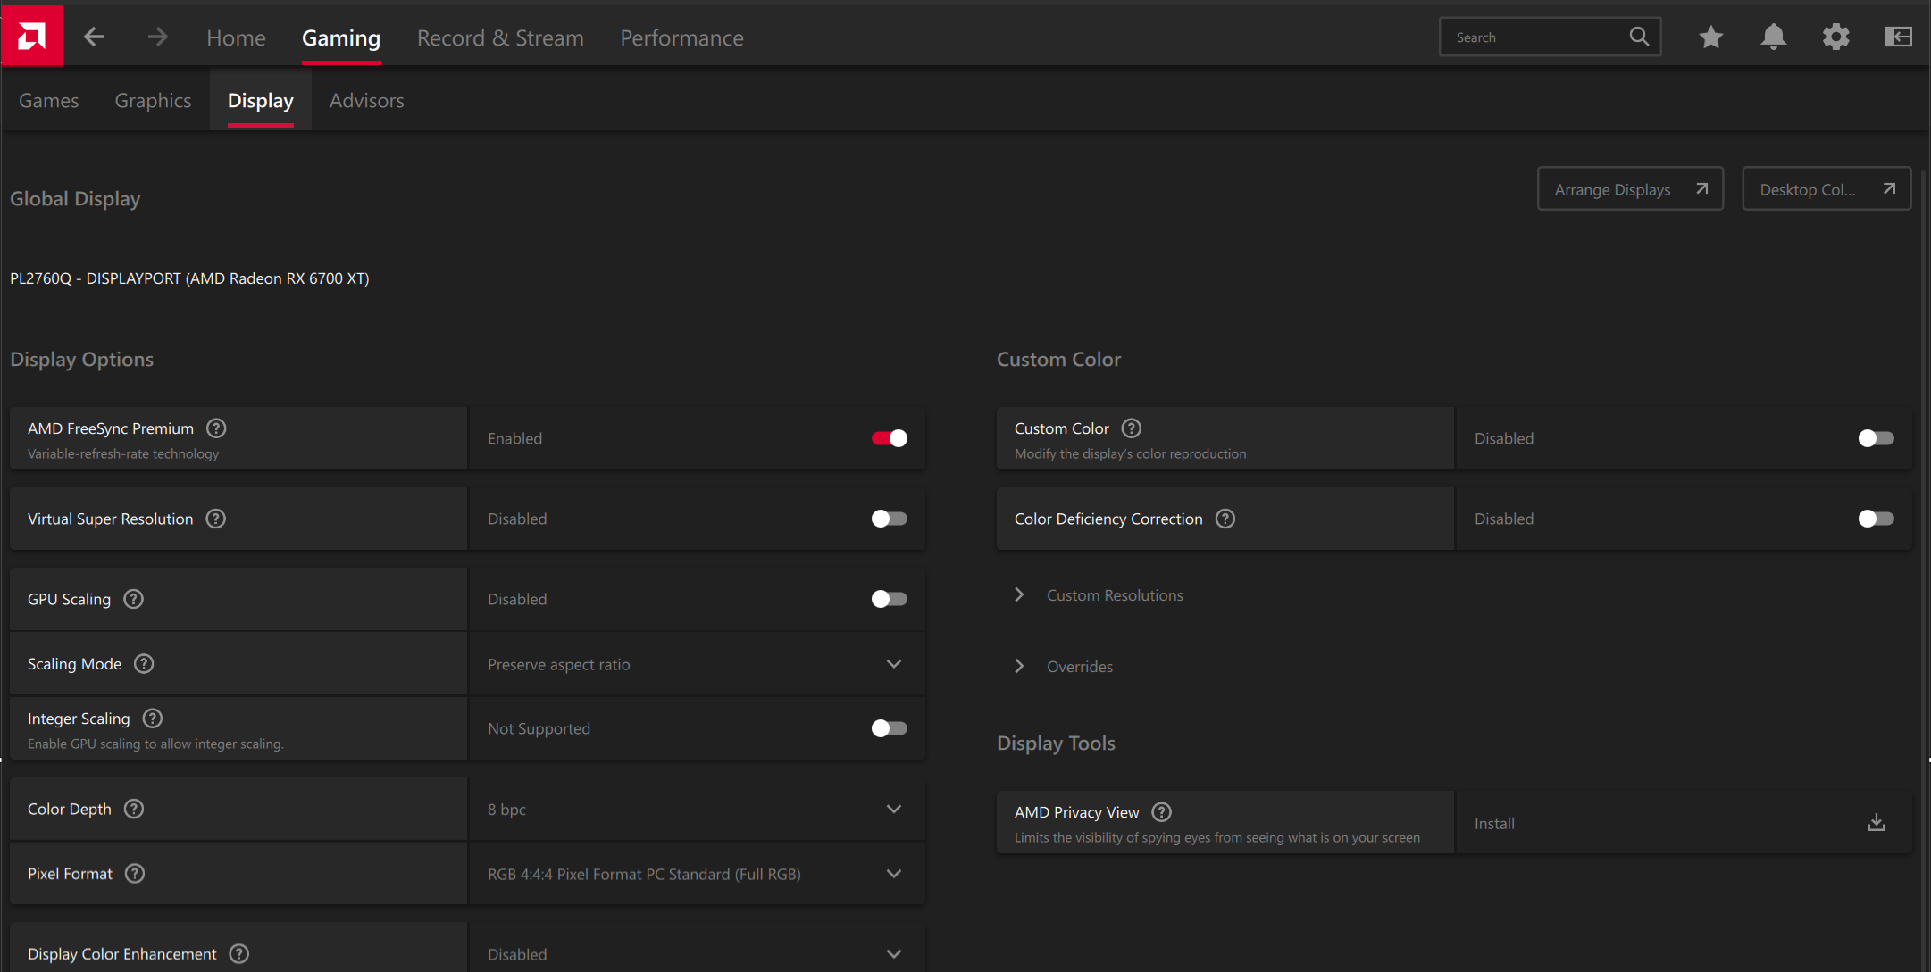The image size is (1931, 972).
Task: Open the Graphics sub-tab
Action: point(153,101)
